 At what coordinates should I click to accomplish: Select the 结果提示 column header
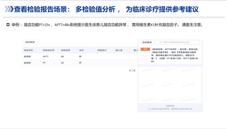[x=102, y=50]
